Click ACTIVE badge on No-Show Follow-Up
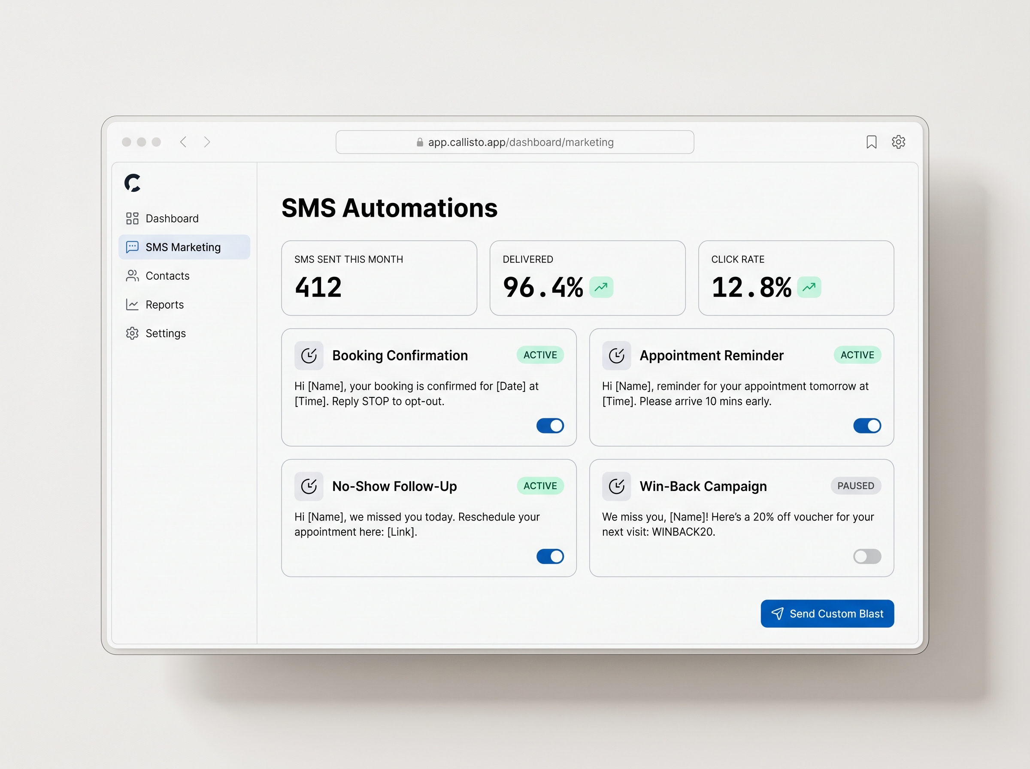This screenshot has width=1030, height=769. [540, 485]
